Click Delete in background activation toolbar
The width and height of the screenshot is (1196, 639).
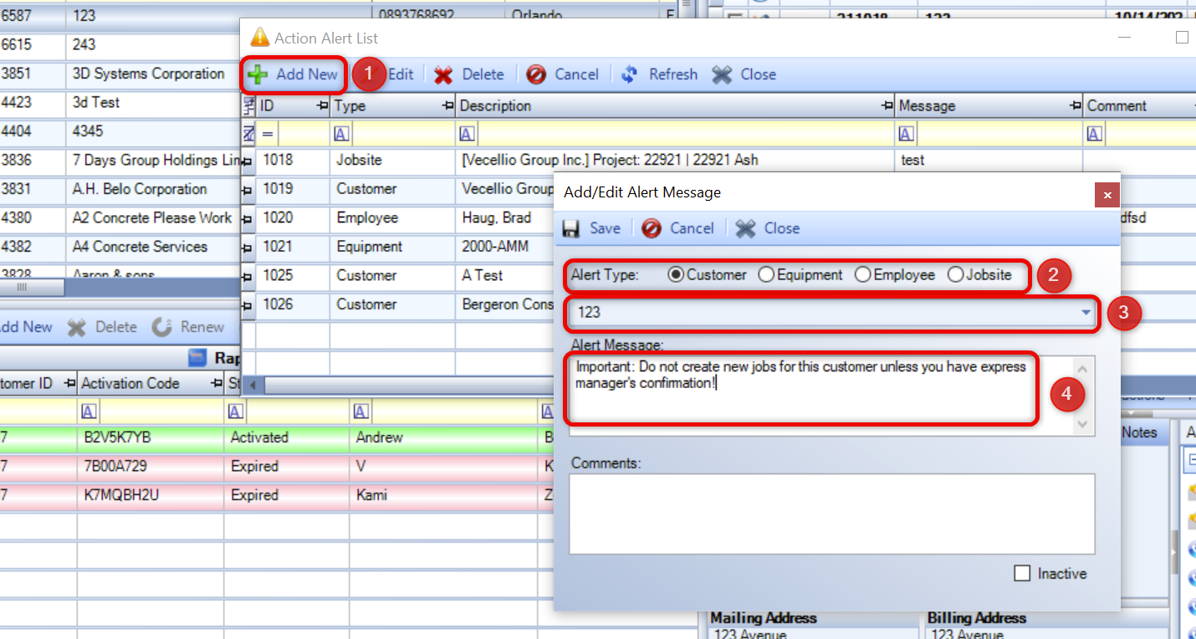(103, 327)
